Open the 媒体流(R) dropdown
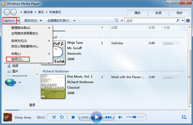 [41, 21]
